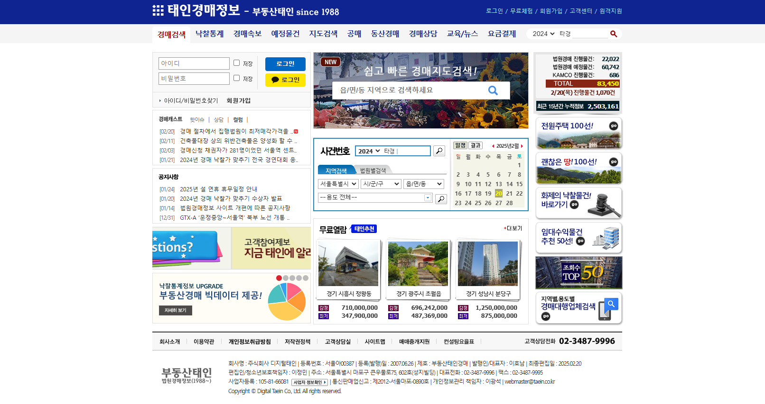Toggle the 일정 calendar view button
The image size is (765, 404).
click(x=460, y=145)
